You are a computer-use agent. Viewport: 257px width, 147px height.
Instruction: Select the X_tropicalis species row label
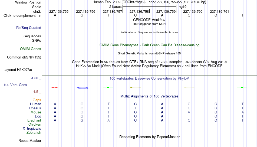pos(32,129)
